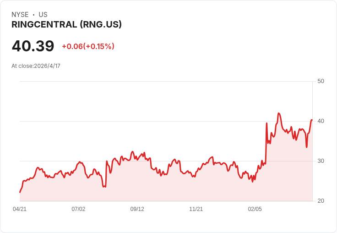Viewport: 337px width, 233px height.
Task: Click the NYSE exchange label
Action: click(20, 15)
